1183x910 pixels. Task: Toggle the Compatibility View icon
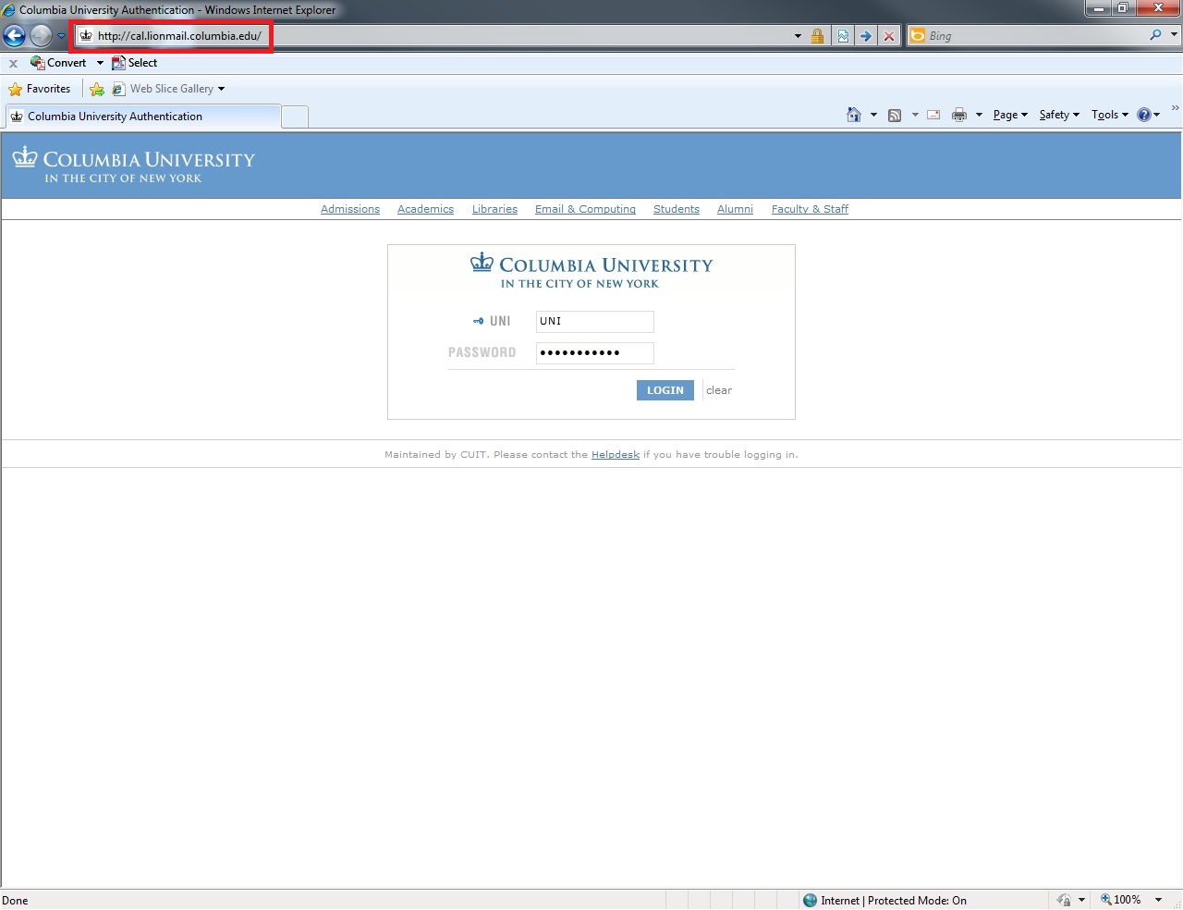click(843, 36)
